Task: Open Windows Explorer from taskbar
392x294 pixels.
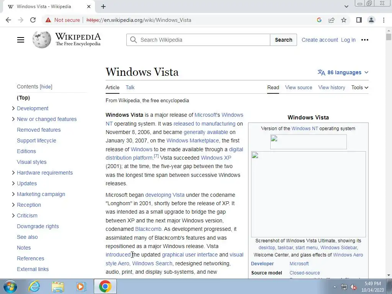Action: point(58,286)
